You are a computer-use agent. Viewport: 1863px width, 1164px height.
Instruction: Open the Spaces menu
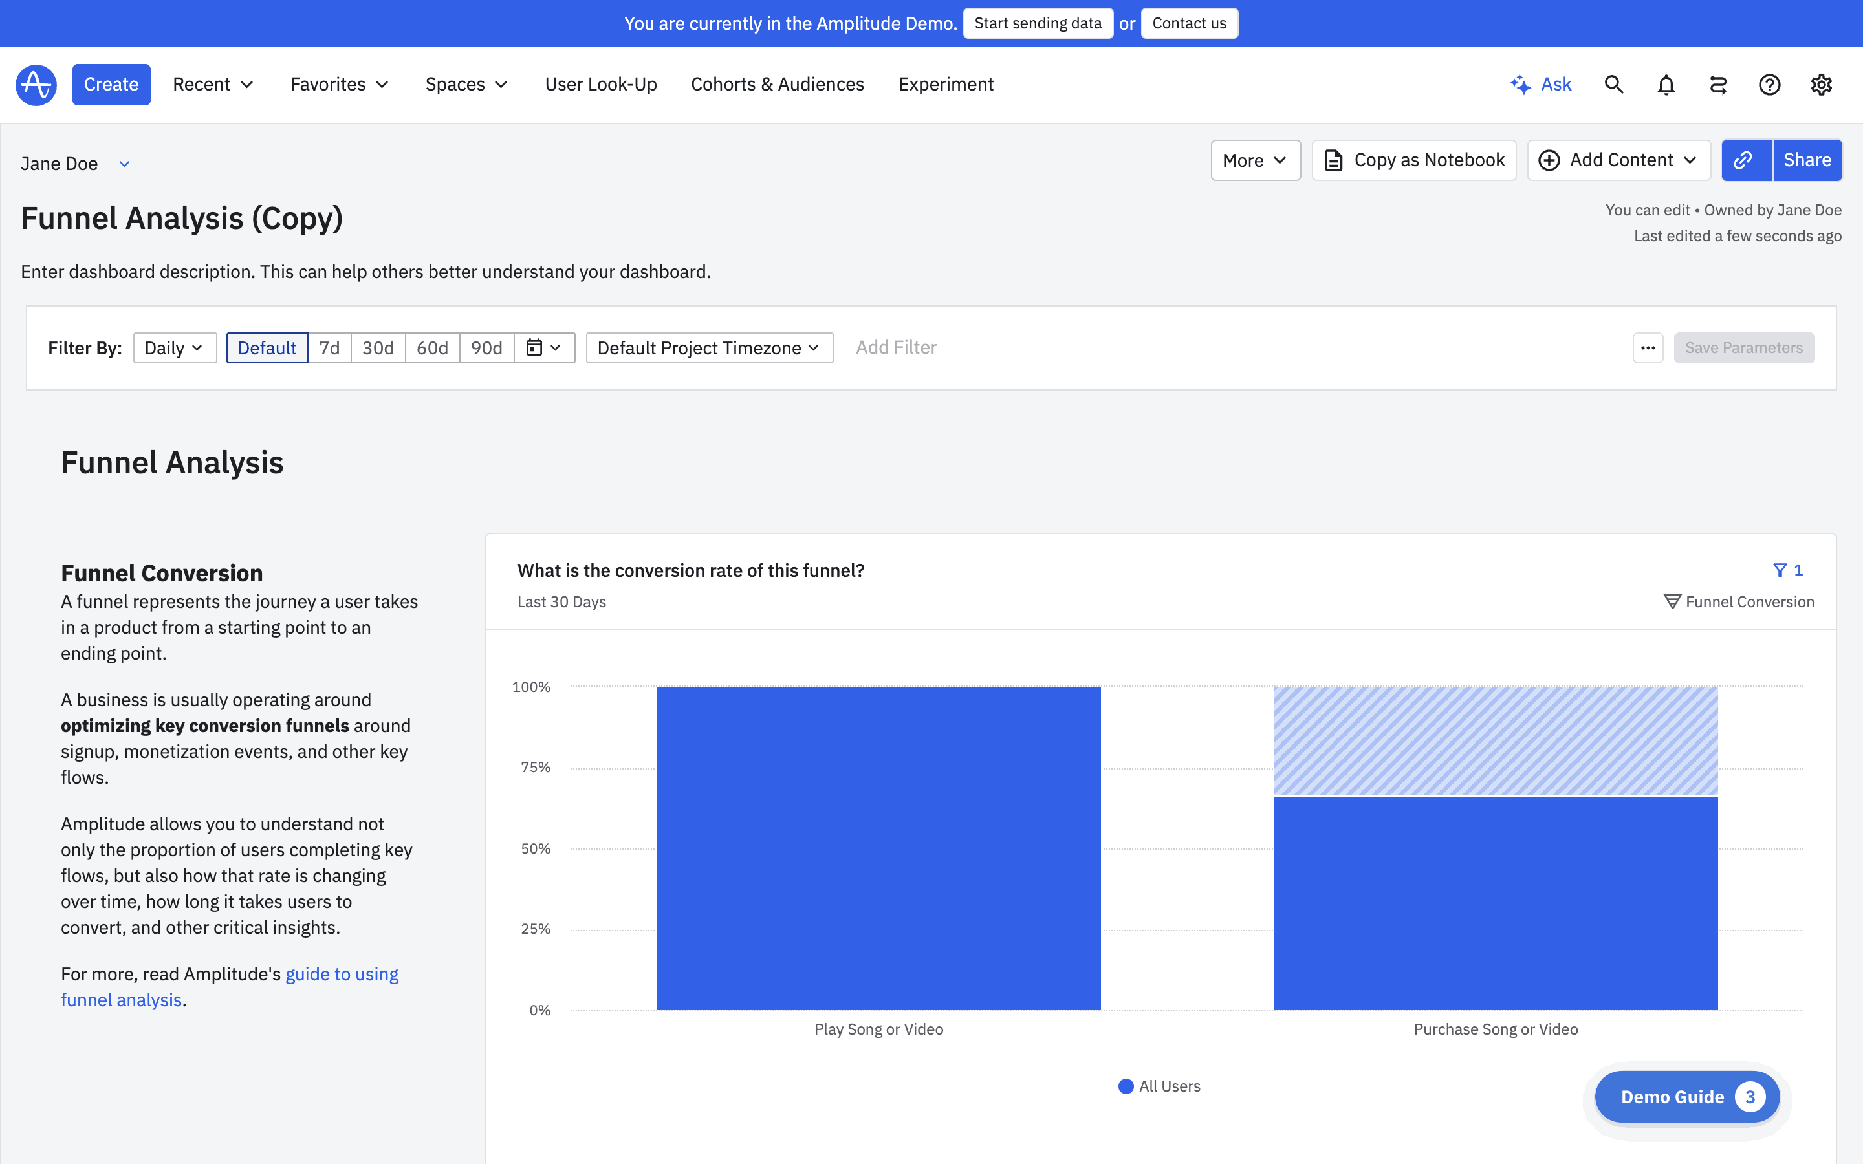(x=466, y=85)
